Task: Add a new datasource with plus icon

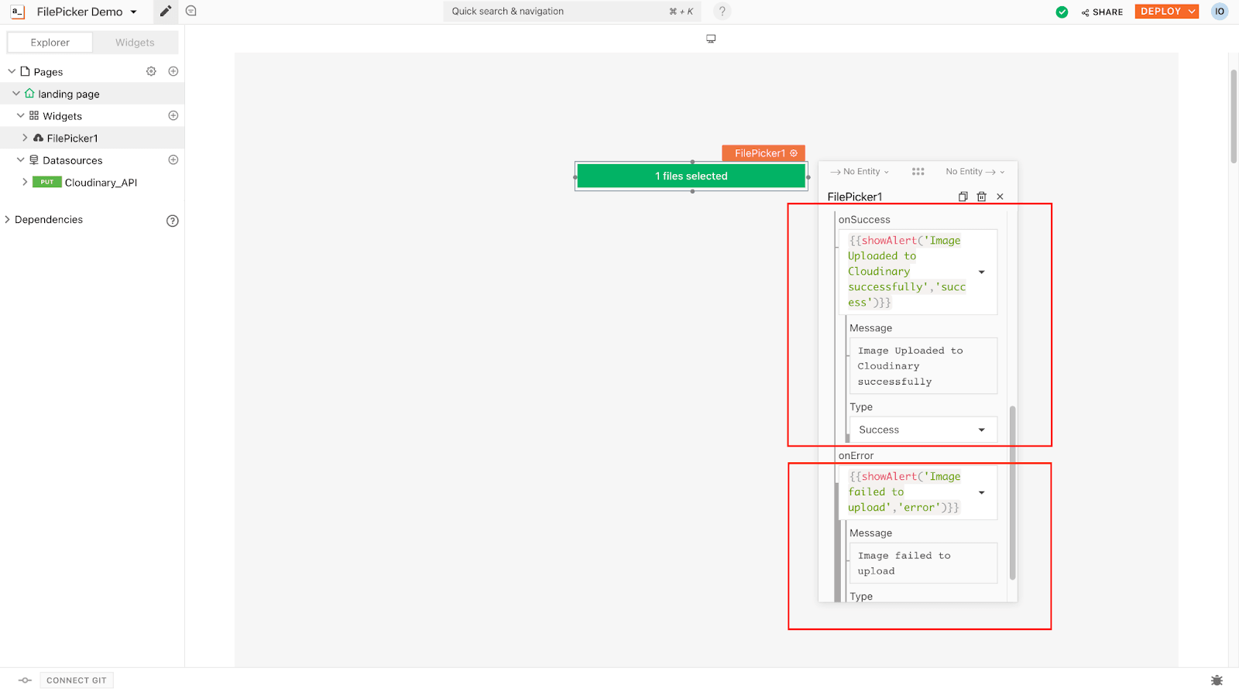Action: pos(173,160)
